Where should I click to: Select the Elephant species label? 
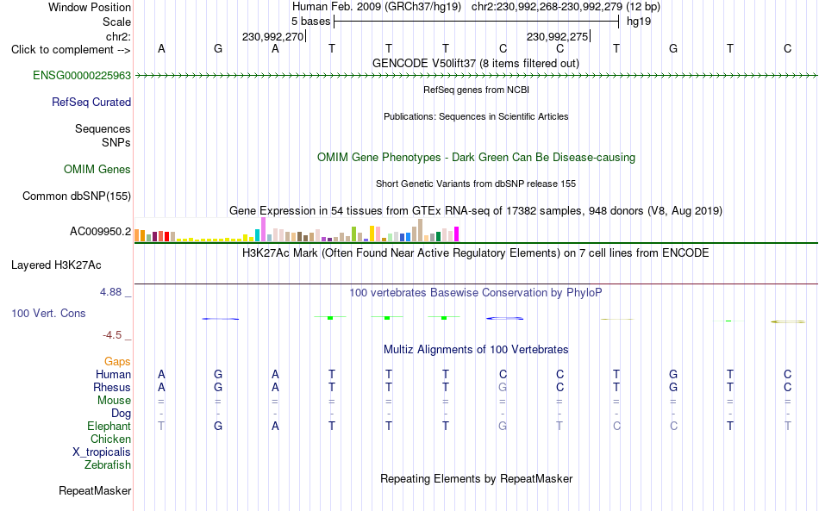[109, 426]
